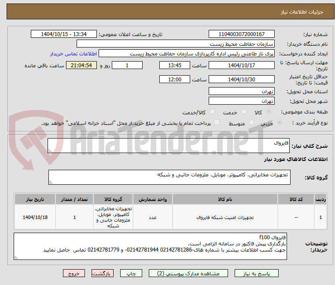Click the page title جزئیات اطلاعات نیاز
This screenshot has width=335, height=285.
(x=302, y=12)
